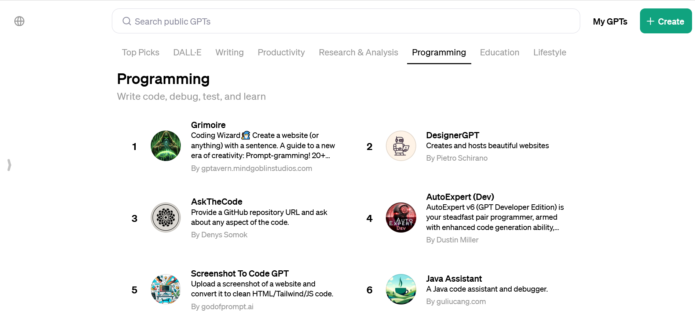Open the Java Assistant title link

click(454, 279)
